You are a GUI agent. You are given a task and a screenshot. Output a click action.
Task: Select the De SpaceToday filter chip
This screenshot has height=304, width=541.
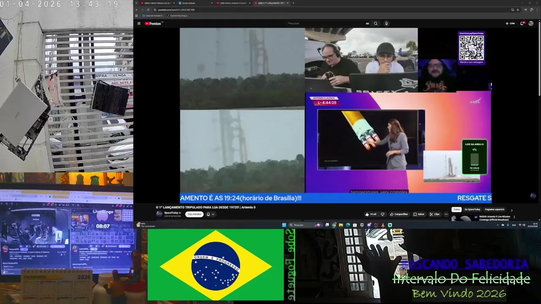472,209
